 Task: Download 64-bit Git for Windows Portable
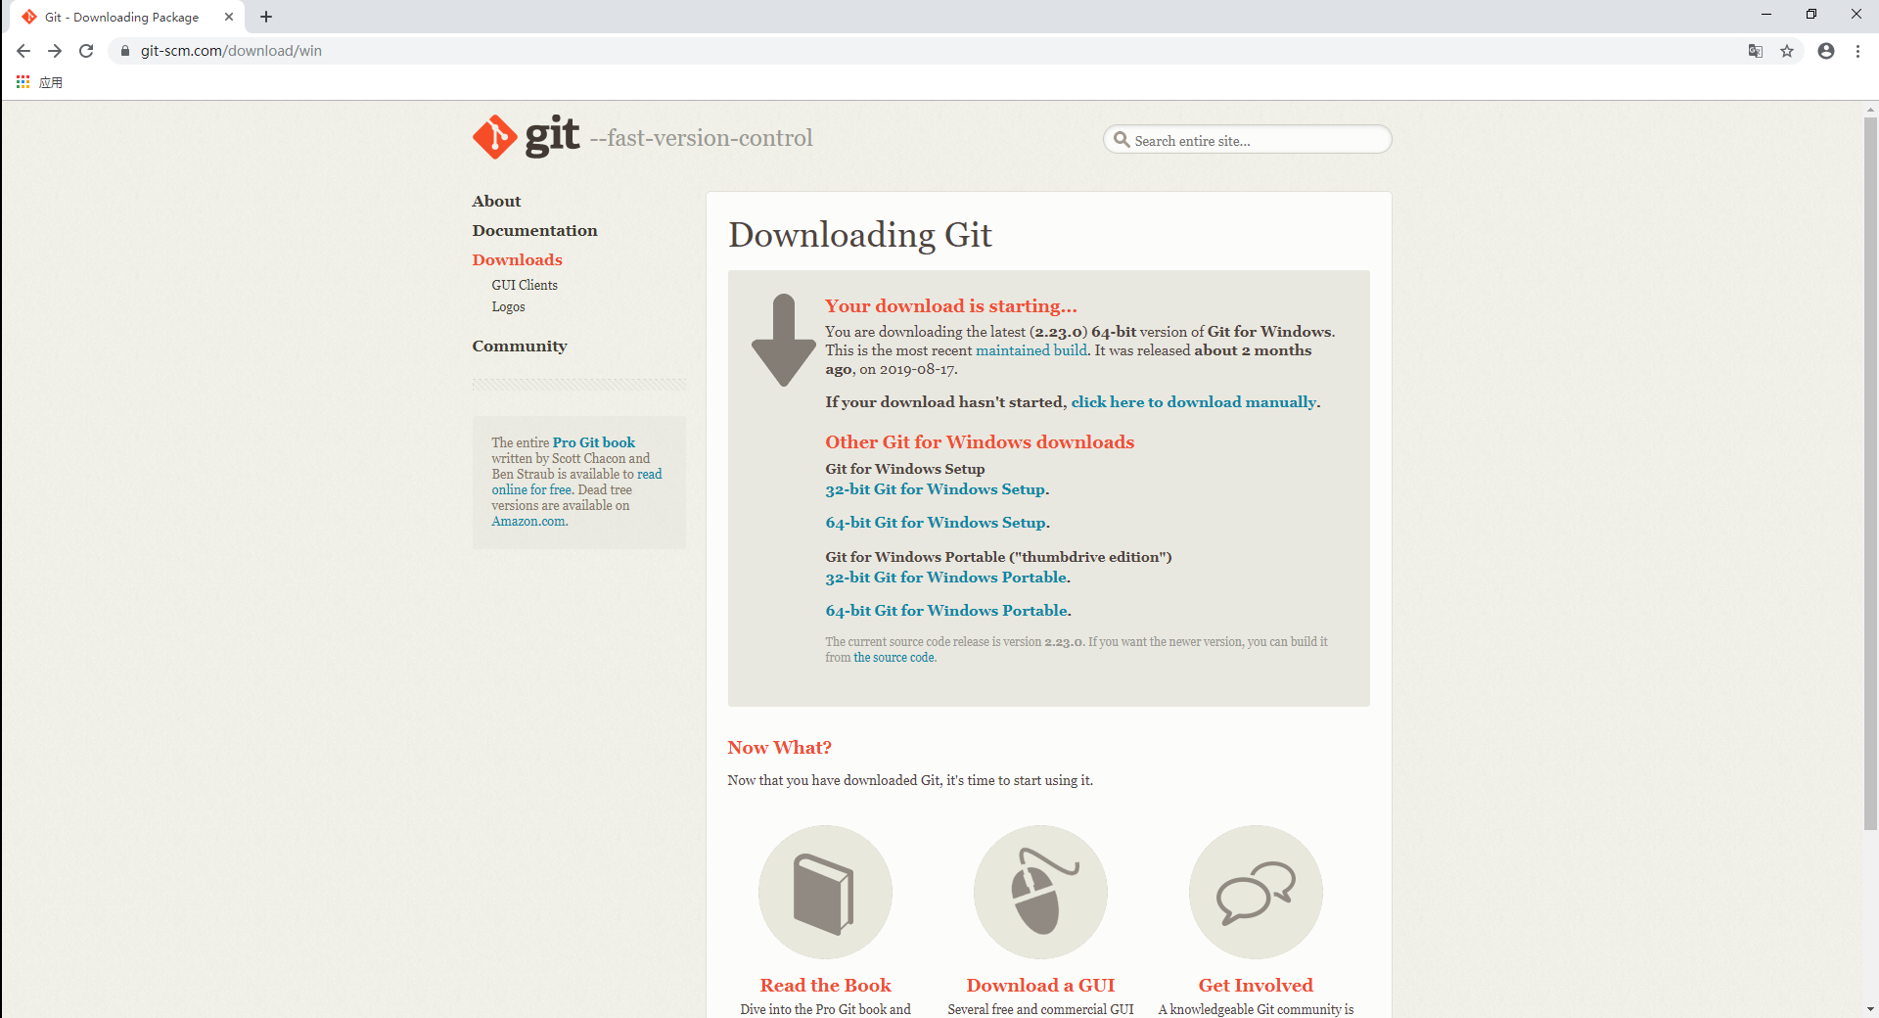945,611
